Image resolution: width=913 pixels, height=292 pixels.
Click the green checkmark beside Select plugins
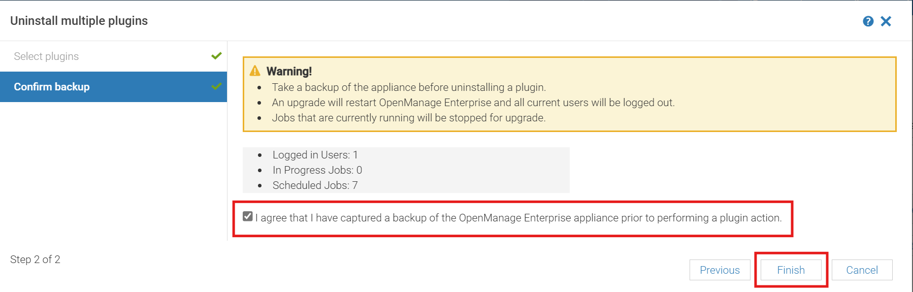[x=216, y=56]
